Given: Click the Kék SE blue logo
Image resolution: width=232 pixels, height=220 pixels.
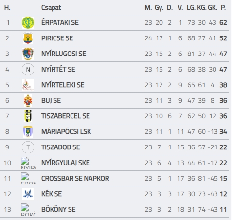Looking at the screenshot, I should click(28, 194).
